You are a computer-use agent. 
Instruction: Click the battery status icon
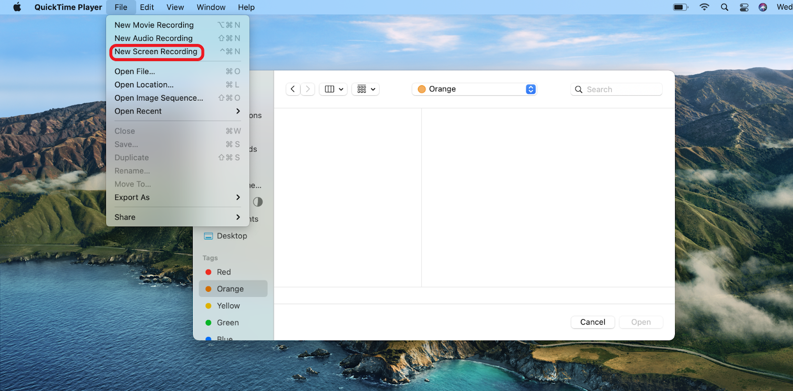pos(680,7)
